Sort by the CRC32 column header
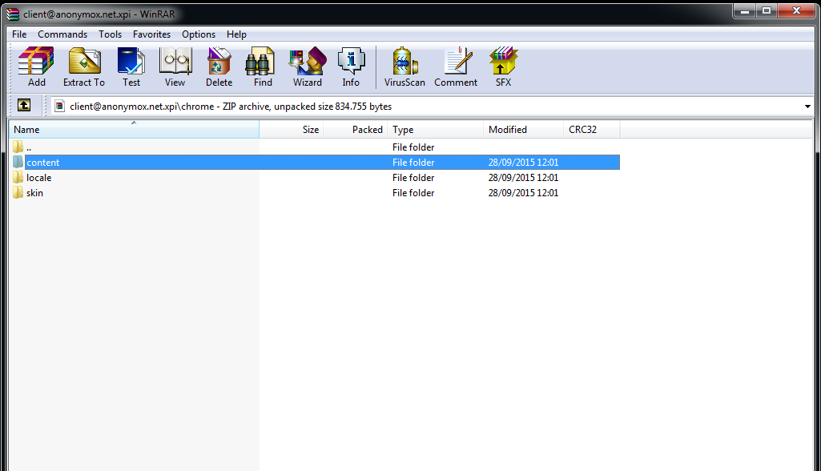This screenshot has height=471, width=821. pos(592,130)
